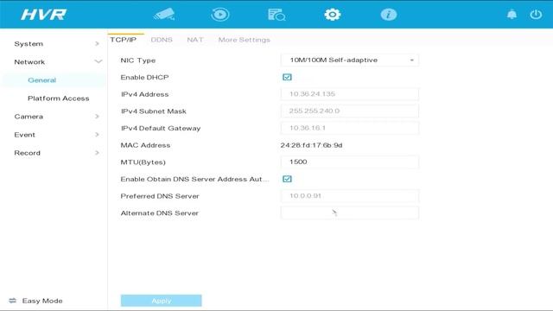Click the MTU(Bytes) label
Viewport: 553px width, 311px height.
click(143, 162)
